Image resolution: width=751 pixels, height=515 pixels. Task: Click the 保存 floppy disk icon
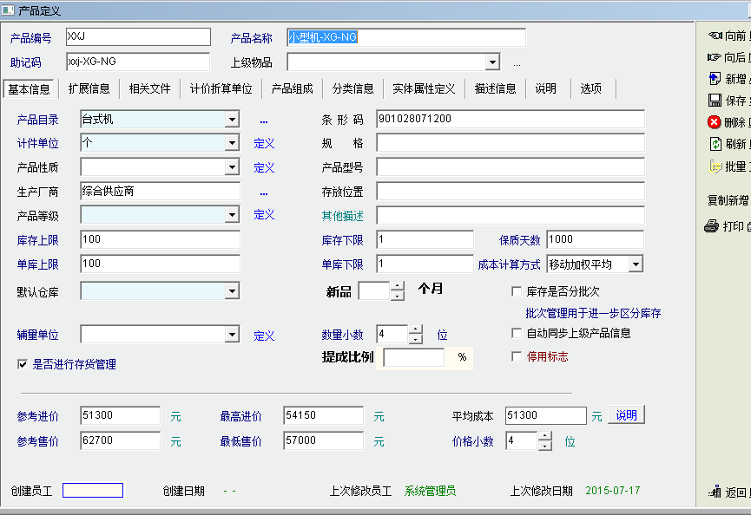[x=715, y=101]
